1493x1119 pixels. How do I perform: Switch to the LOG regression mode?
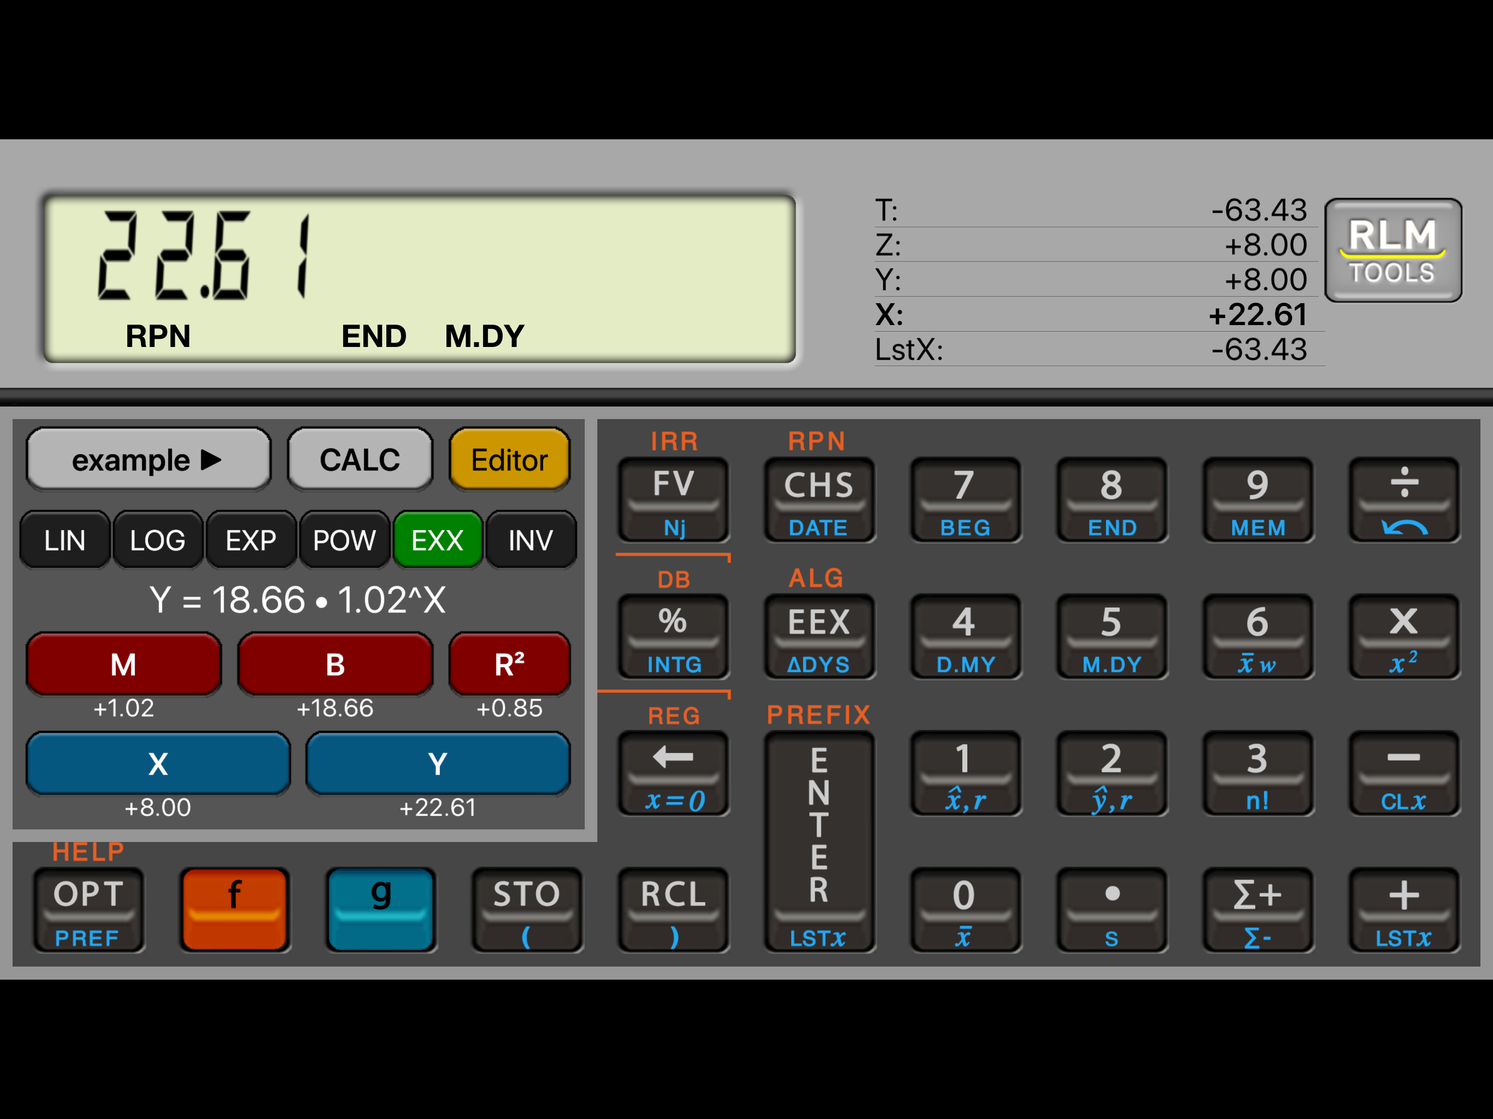click(157, 540)
